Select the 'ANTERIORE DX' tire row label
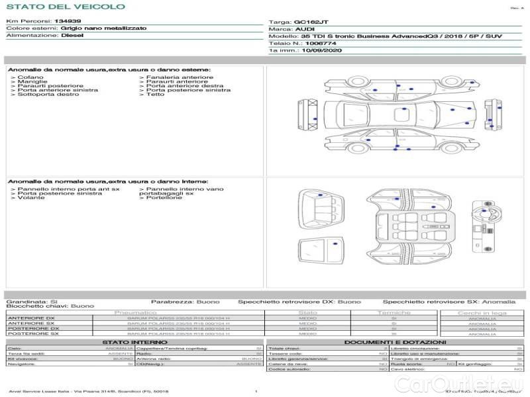530x397 pixels. point(31,318)
